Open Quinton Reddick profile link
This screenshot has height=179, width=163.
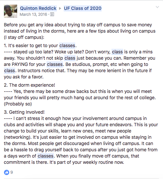pos(38,8)
